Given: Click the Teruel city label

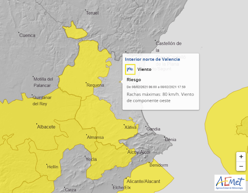Looking at the screenshot, I should [92, 13].
